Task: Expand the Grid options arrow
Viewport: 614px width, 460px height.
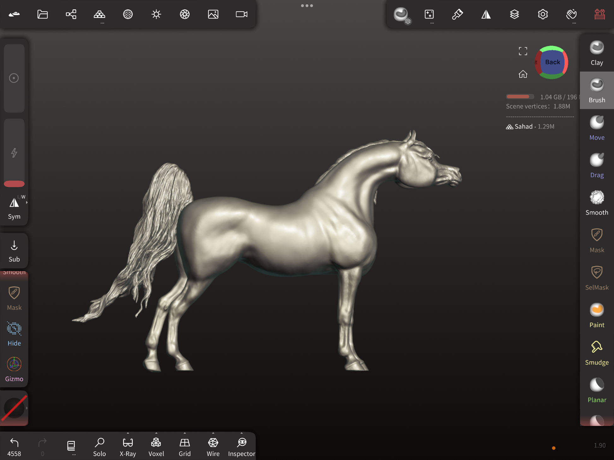Action: (185, 433)
